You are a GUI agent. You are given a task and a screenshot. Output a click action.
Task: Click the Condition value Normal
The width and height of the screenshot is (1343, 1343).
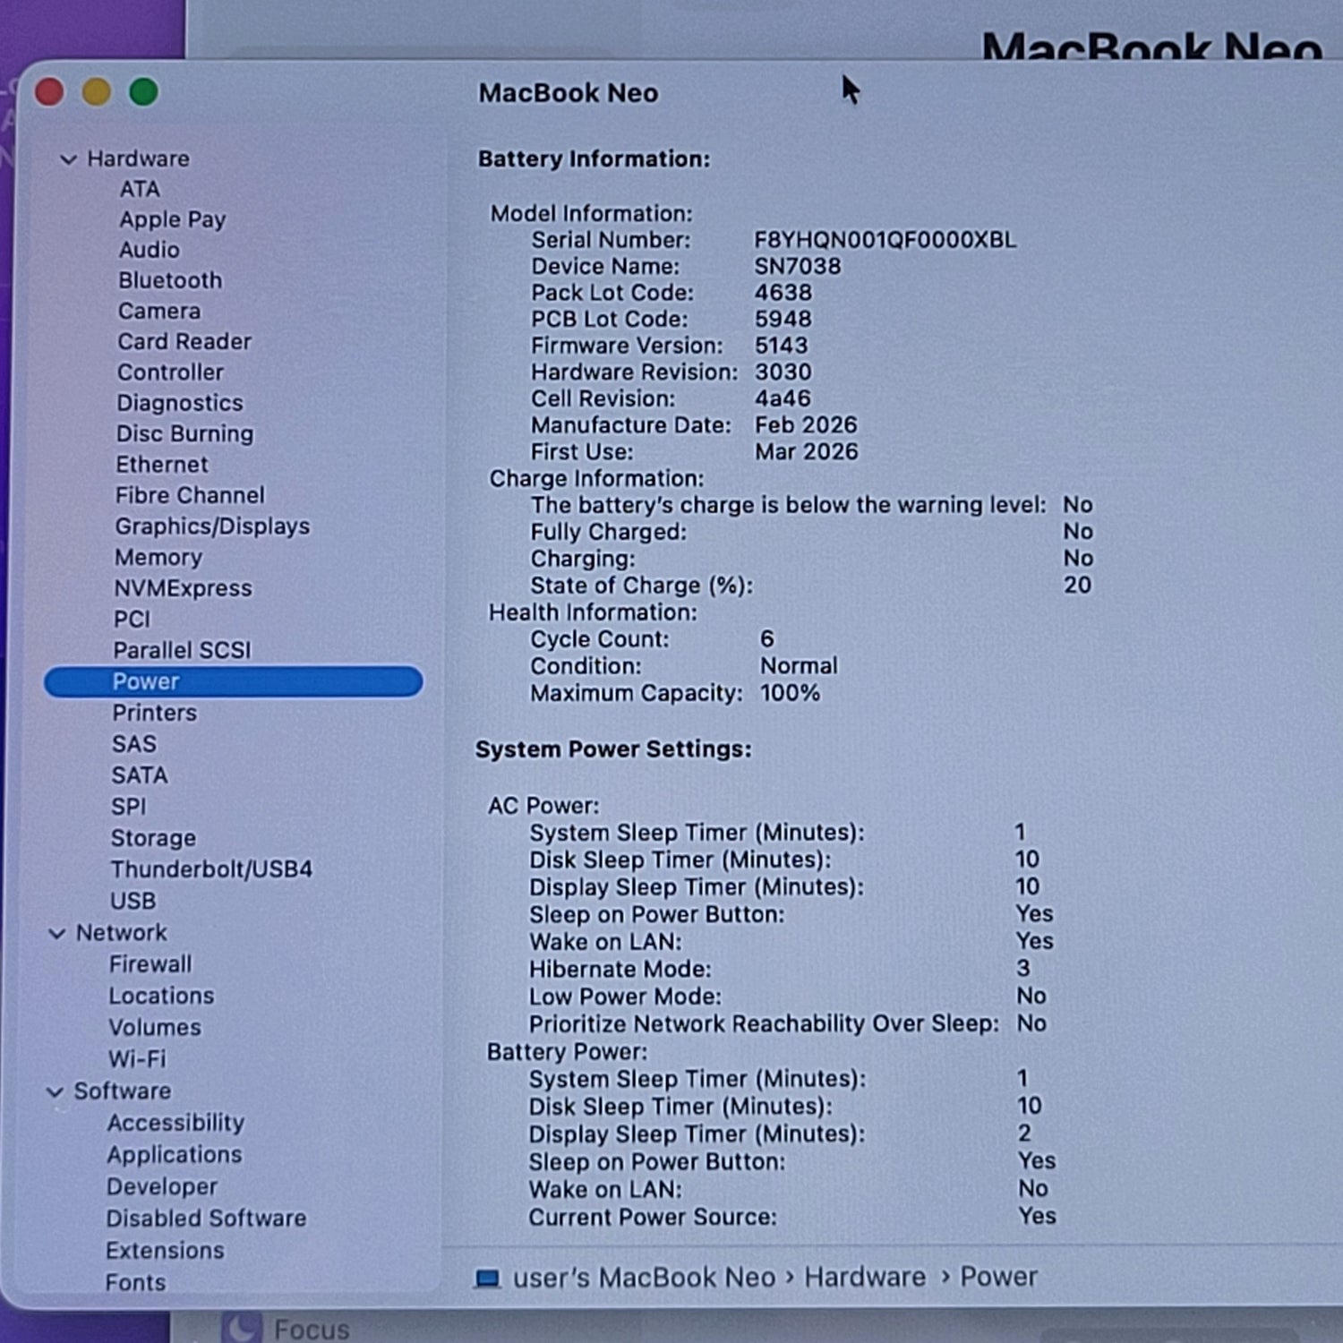pyautogui.click(x=799, y=666)
